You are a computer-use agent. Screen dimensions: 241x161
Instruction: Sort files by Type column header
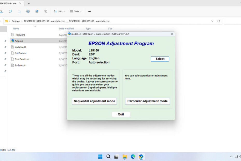point(88,29)
